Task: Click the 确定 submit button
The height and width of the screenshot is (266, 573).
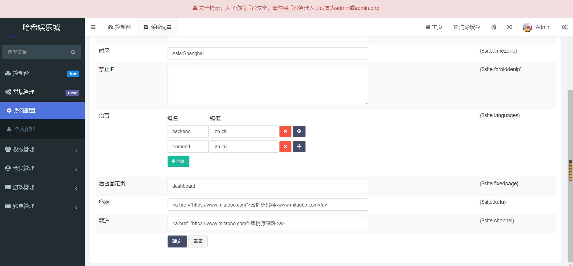Action: point(177,241)
